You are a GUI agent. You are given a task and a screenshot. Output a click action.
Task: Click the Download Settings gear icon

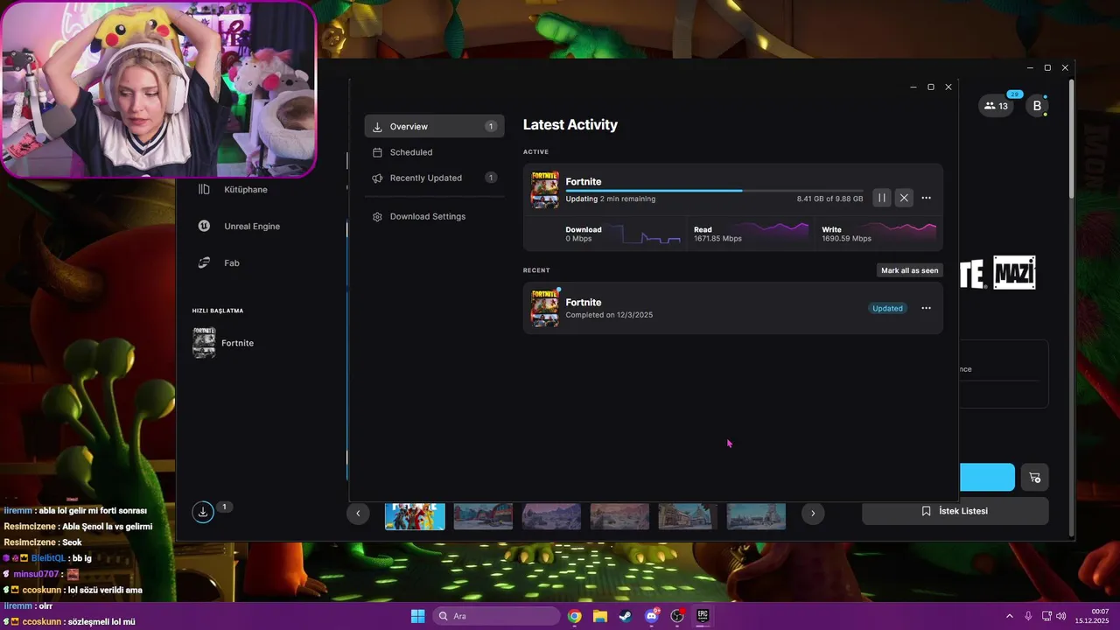[x=377, y=216]
